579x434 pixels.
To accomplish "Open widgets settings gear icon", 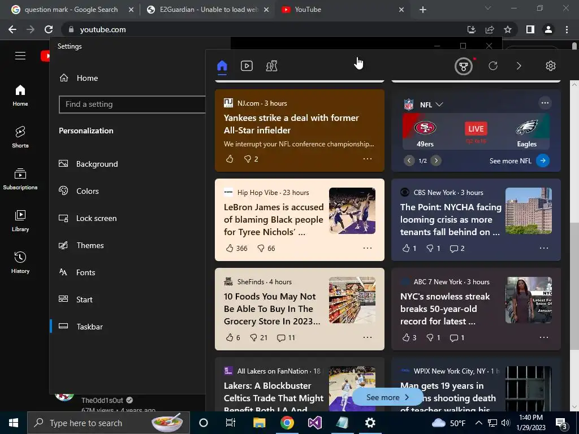I will (x=551, y=66).
